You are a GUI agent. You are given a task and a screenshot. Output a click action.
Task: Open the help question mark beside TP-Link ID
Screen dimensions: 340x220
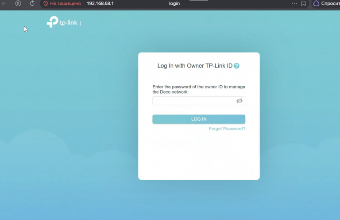(236, 66)
